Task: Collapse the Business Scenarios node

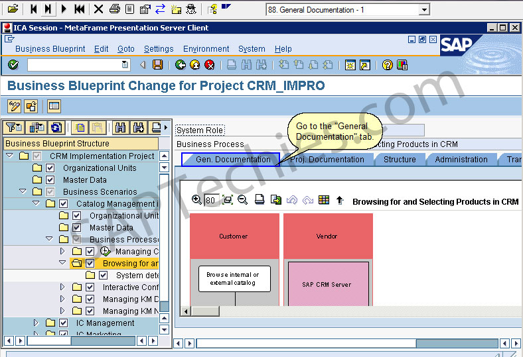Action: (x=23, y=191)
